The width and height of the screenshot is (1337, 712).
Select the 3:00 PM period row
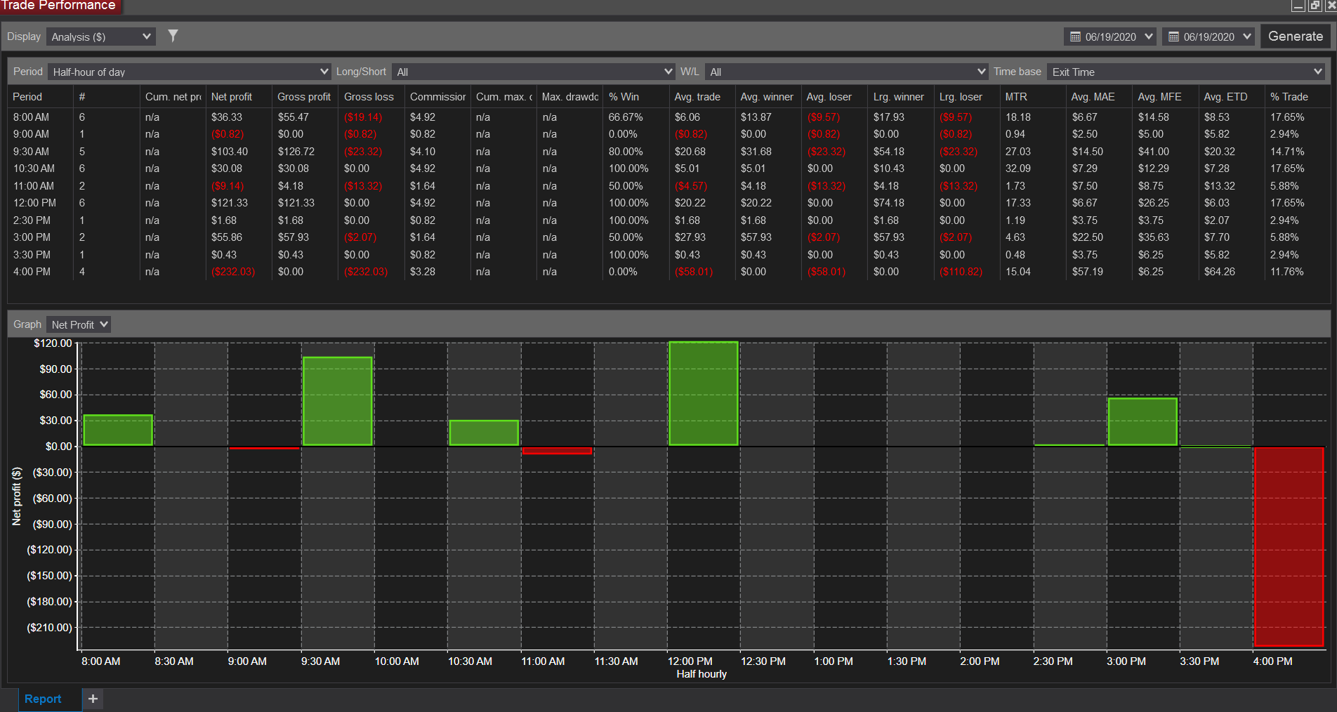pos(668,237)
